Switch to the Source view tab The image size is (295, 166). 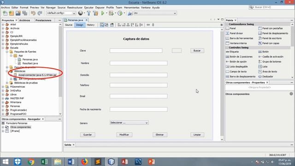(69, 25)
